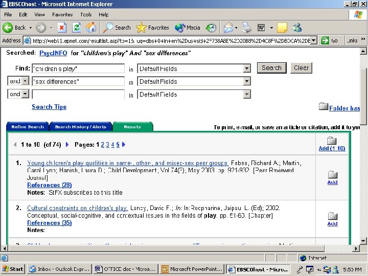
Task: Click next results blue arrow after of 74
Action: pyautogui.click(x=67, y=145)
